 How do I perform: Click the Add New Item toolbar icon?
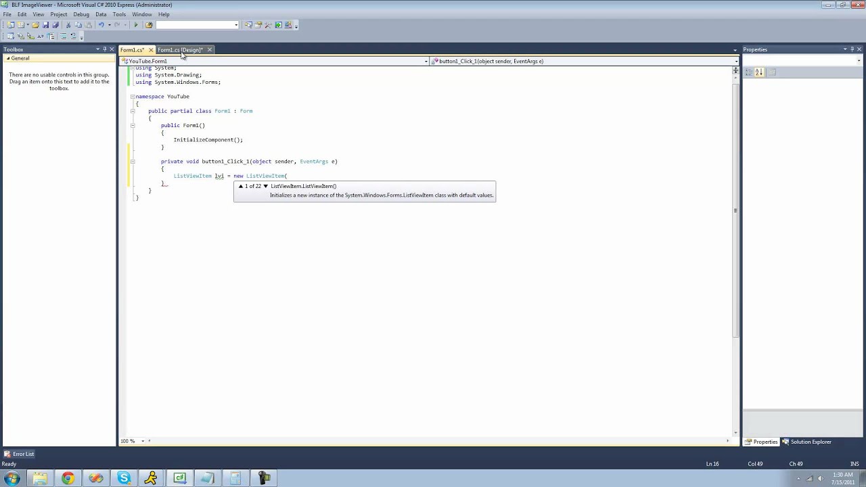click(21, 25)
